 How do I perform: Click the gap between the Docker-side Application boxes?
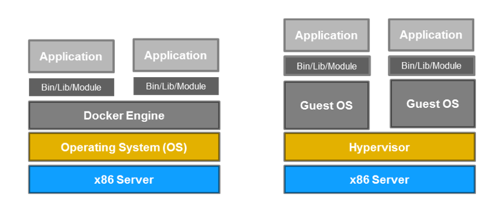124,56
